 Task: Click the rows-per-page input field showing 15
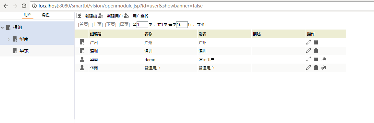coord(182,25)
